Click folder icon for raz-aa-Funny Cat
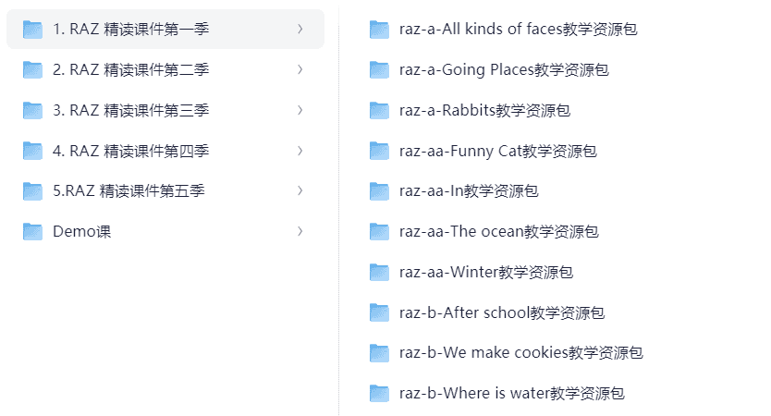The width and height of the screenshot is (771, 416). click(379, 151)
